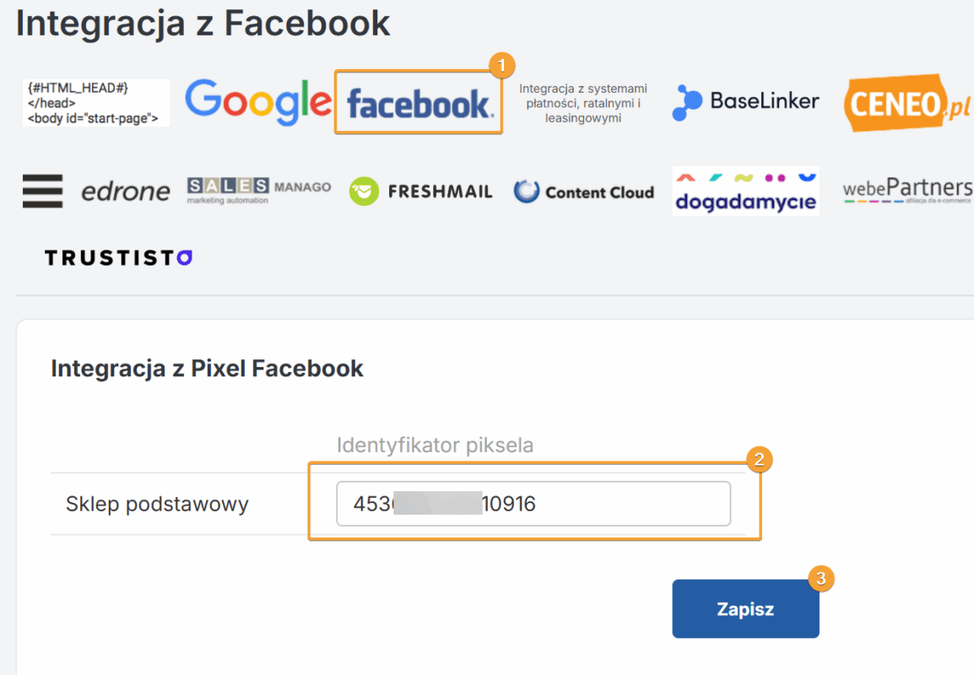The width and height of the screenshot is (974, 675).
Task: Click the orange step 1 marker badge
Action: (502, 65)
